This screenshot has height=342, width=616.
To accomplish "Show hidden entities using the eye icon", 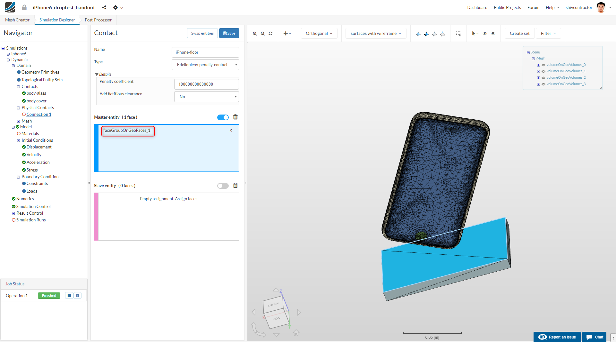I will (x=493, y=33).
